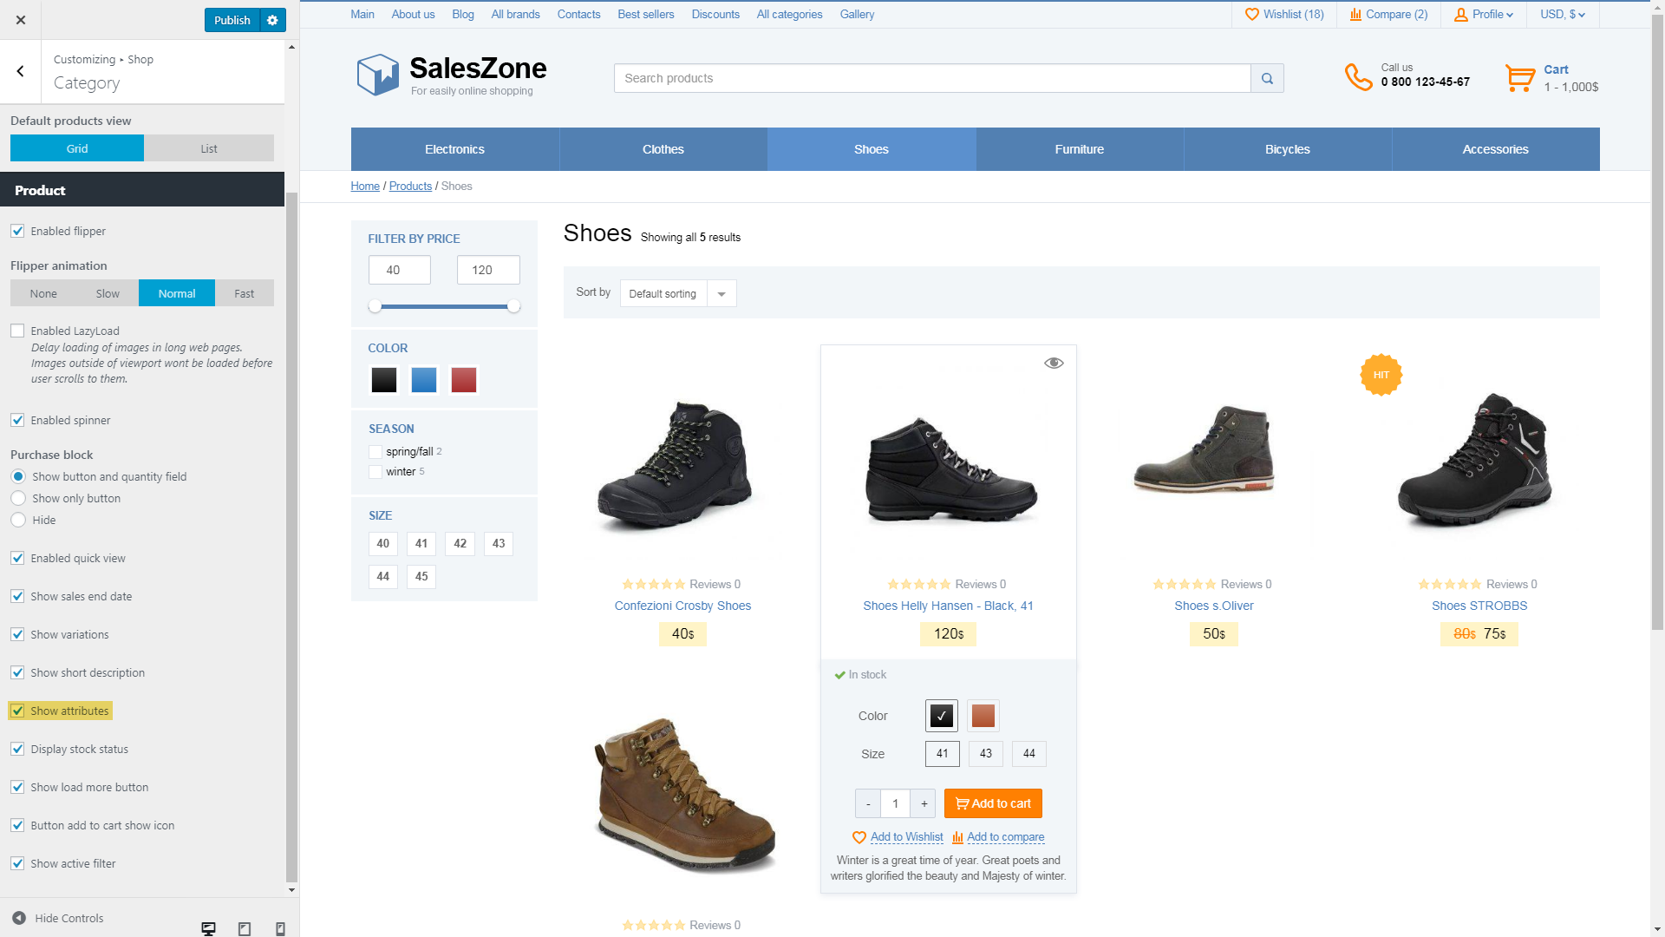
Task: Open the Electronics category tab
Action: click(x=455, y=149)
